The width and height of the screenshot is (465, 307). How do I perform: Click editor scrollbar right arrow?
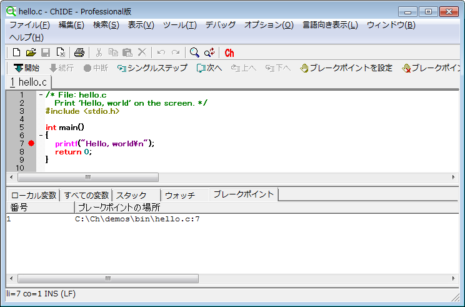coord(453,178)
